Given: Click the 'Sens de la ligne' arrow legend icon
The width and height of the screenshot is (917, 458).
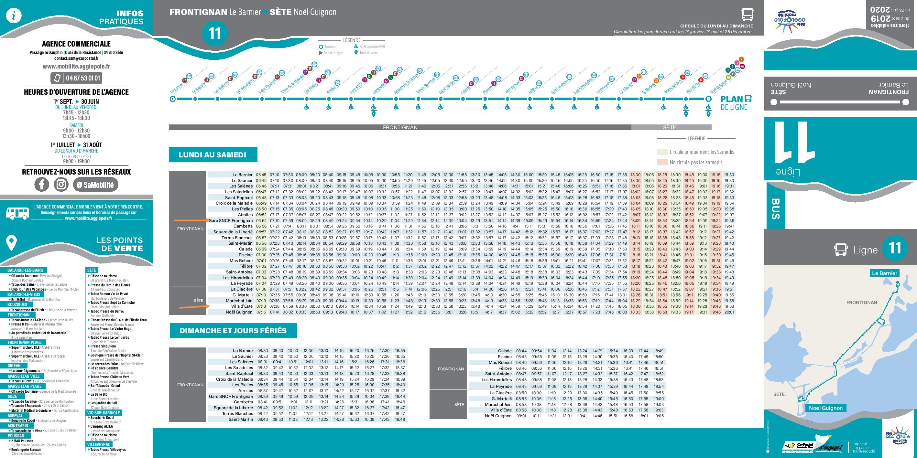Looking at the screenshot, I should [x=321, y=53].
